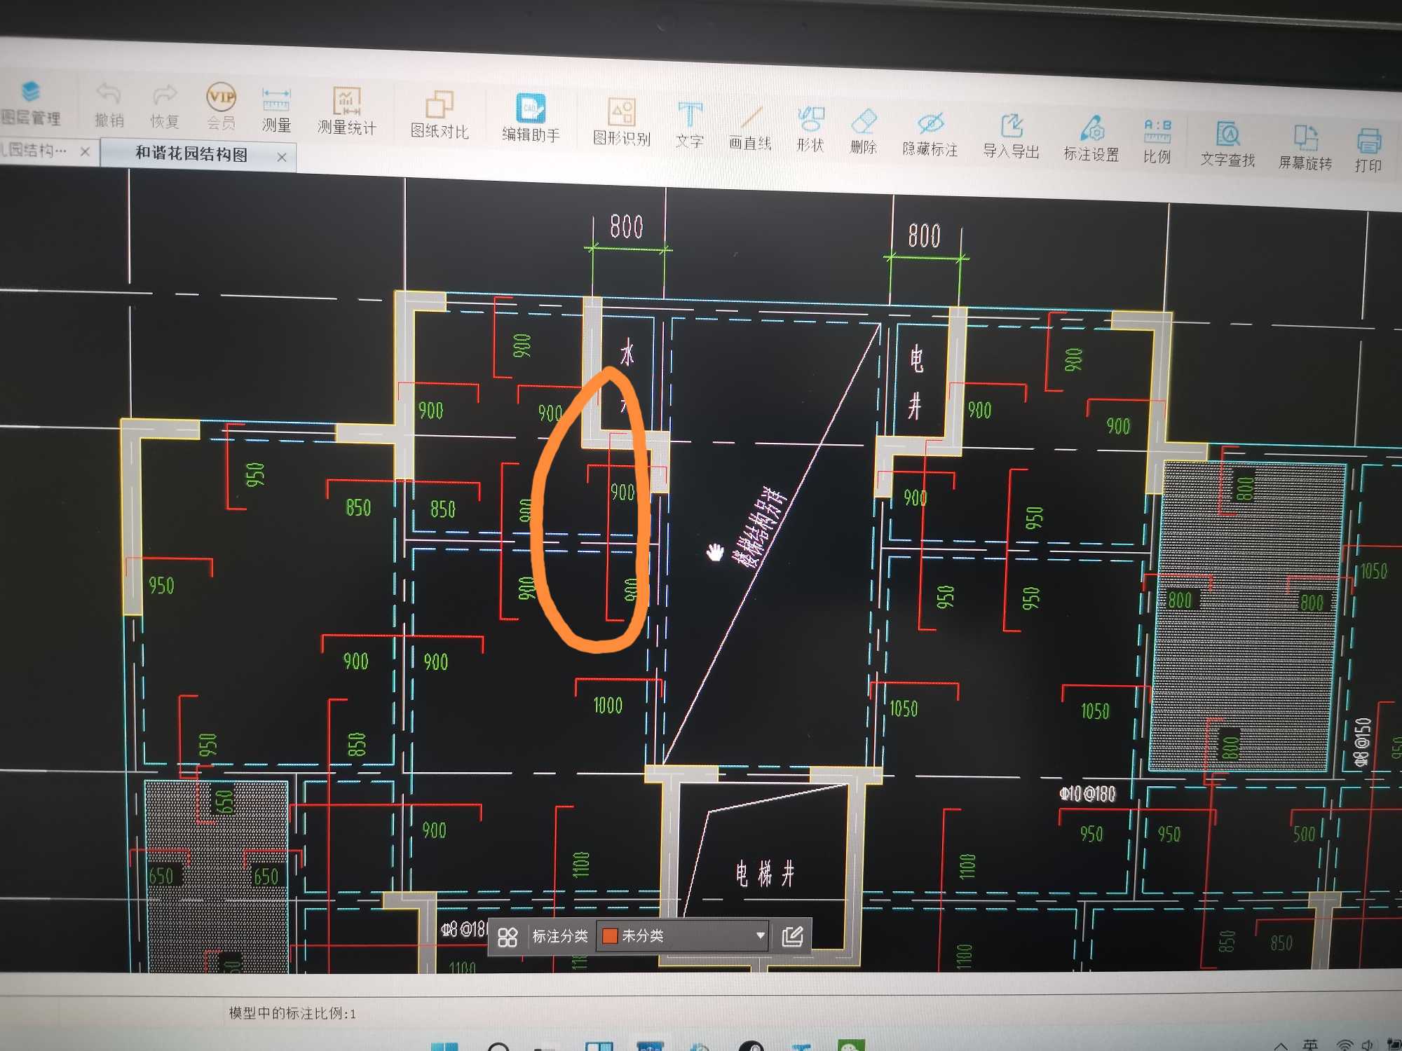
Task: Open the VIP 会员 membership icon
Action: point(221,107)
